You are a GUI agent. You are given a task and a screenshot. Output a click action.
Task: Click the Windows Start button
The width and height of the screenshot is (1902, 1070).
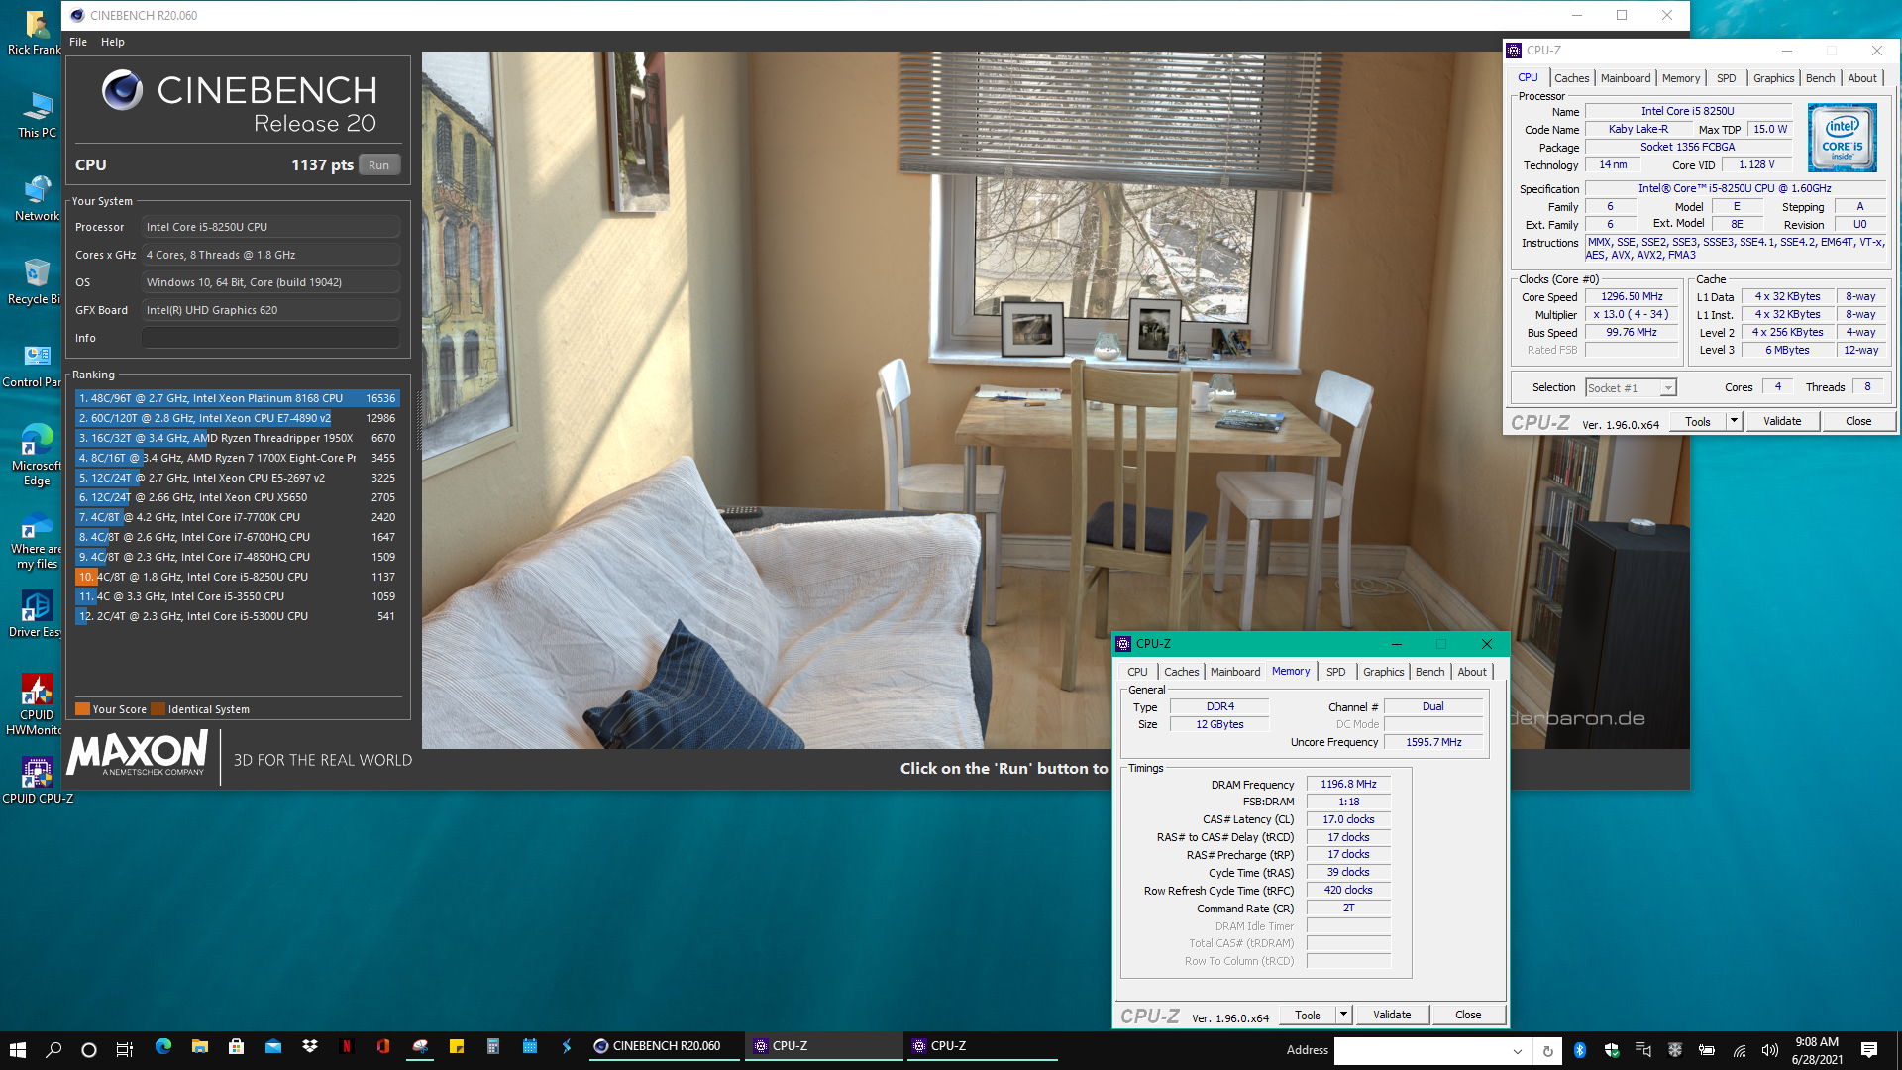17,1049
